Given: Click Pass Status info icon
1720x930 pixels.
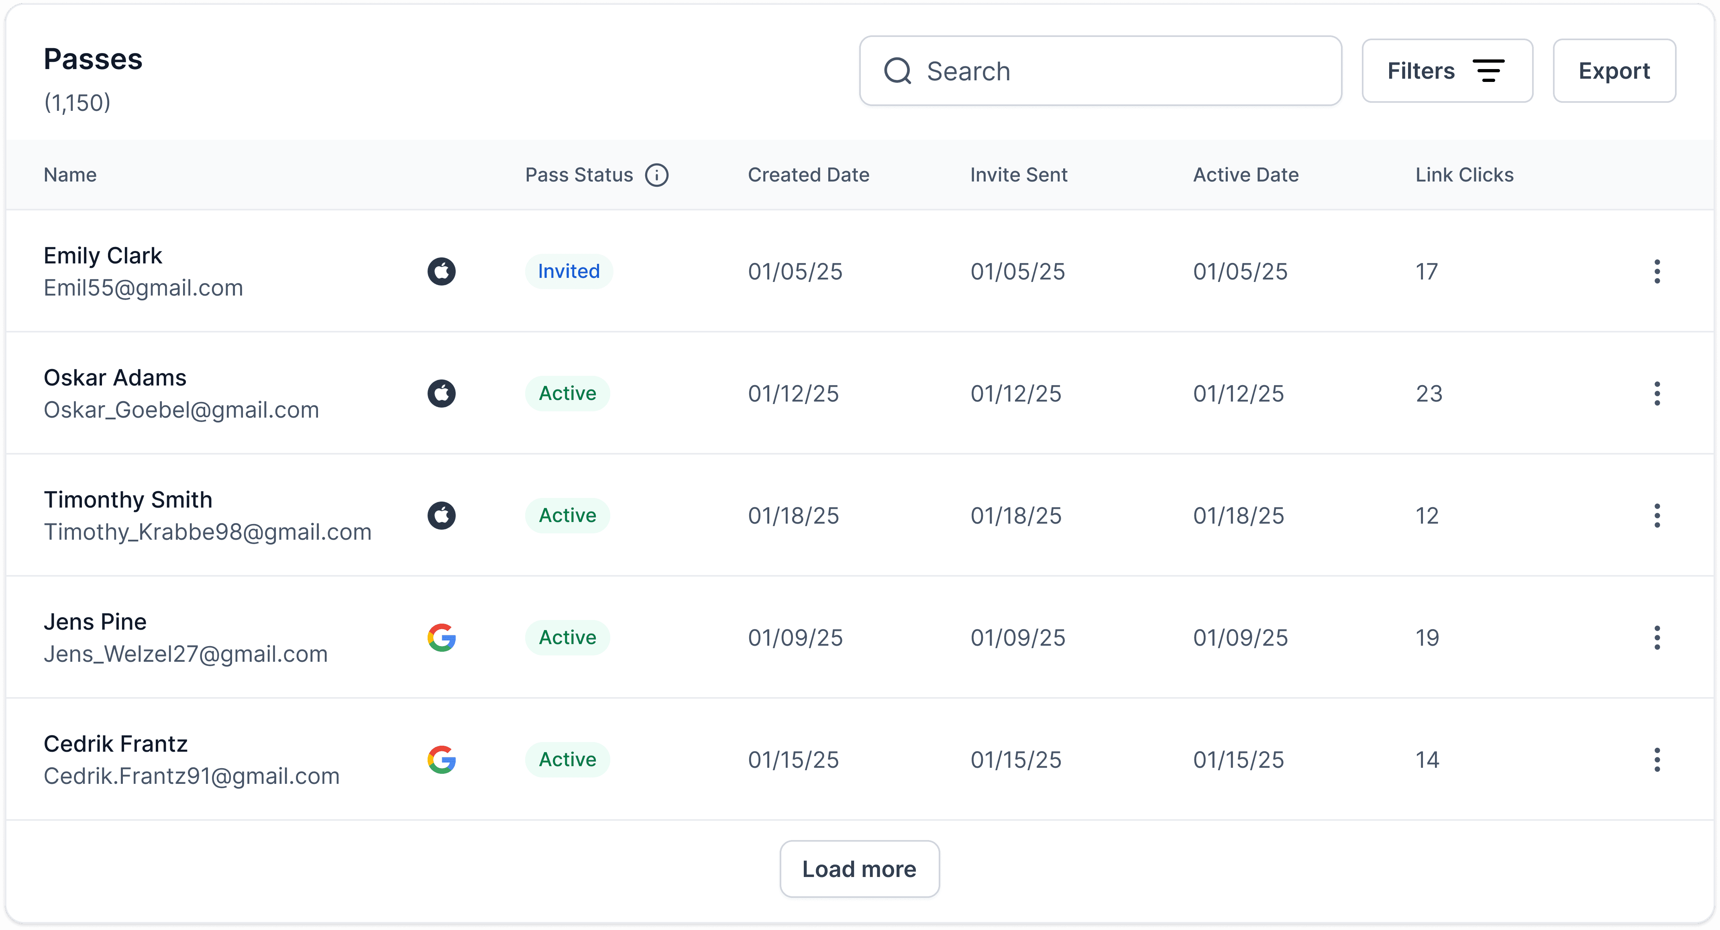Looking at the screenshot, I should pos(656,175).
